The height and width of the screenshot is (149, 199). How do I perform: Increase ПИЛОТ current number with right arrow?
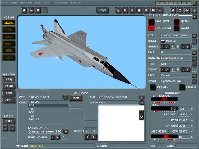[167, 70]
